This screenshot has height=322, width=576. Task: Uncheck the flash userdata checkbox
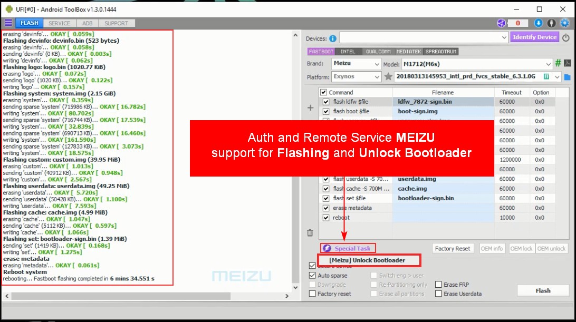[326, 179]
